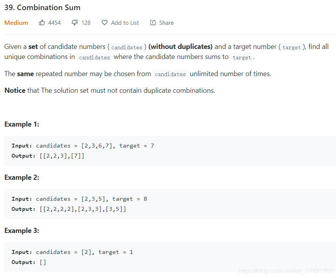Click the 39. Combination Sum title
336x278 pixels.
click(x=42, y=7)
